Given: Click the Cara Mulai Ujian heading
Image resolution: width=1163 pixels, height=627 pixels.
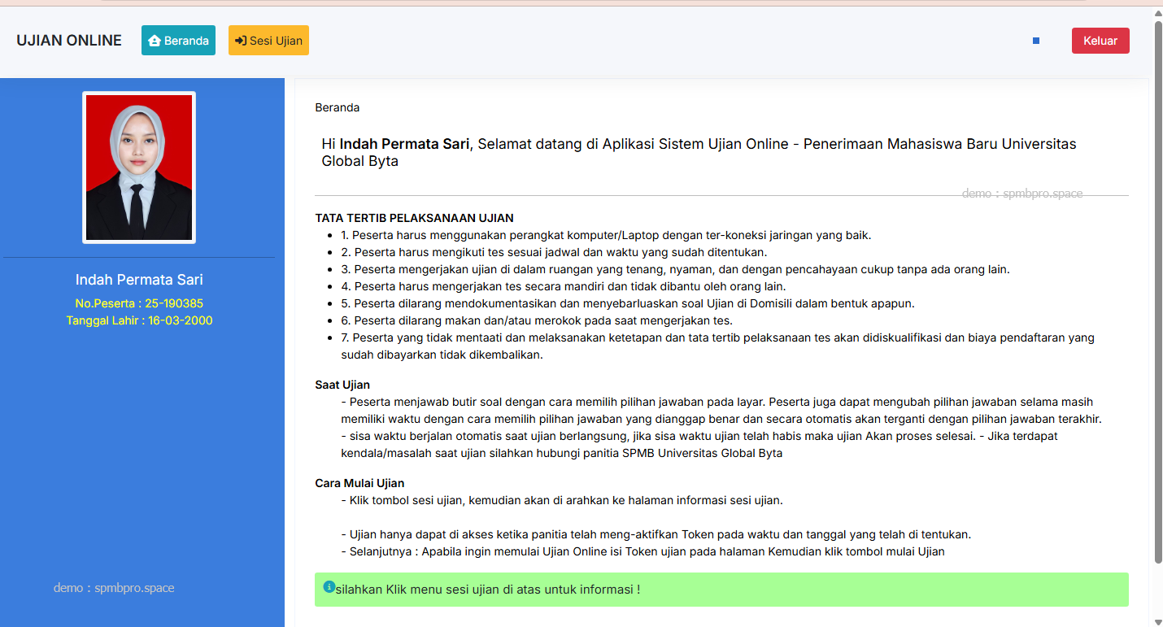Looking at the screenshot, I should point(359,483).
